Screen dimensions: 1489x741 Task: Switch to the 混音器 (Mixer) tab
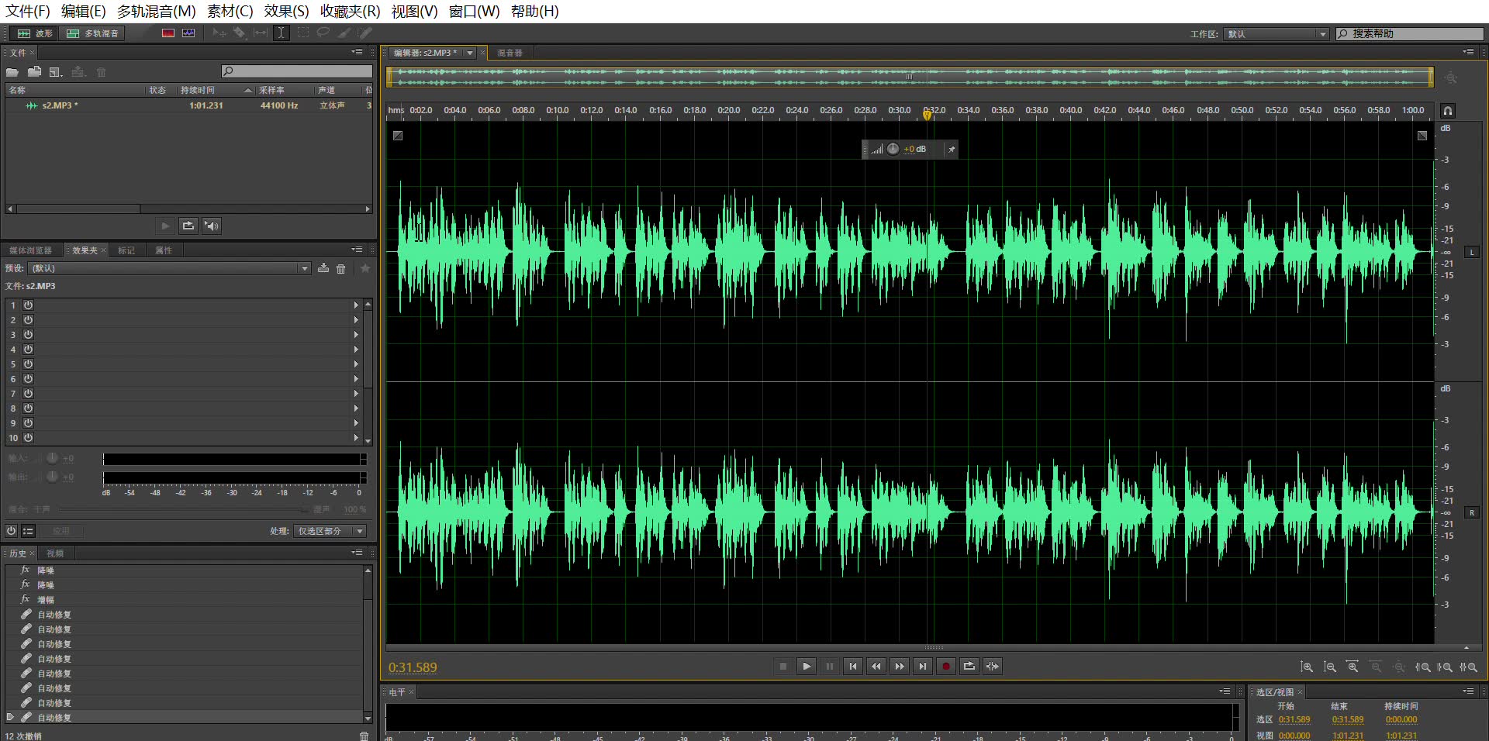(508, 53)
